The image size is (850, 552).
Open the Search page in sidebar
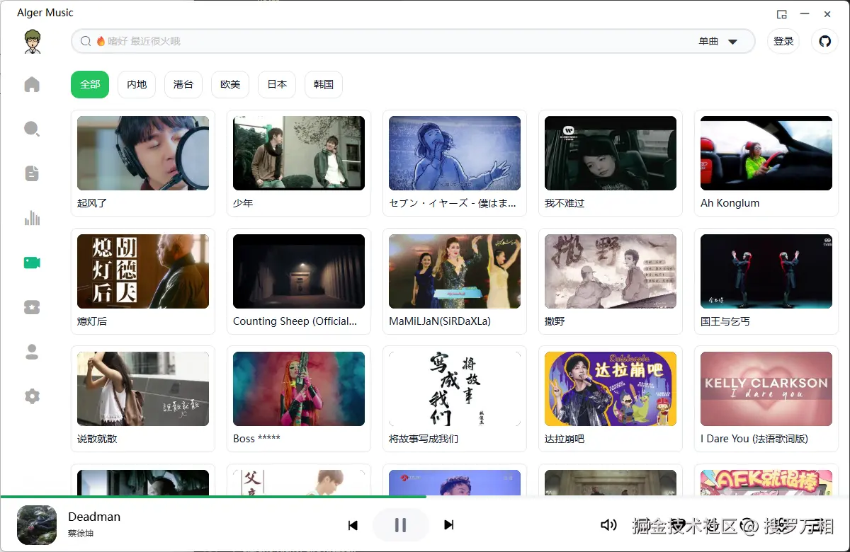point(32,129)
